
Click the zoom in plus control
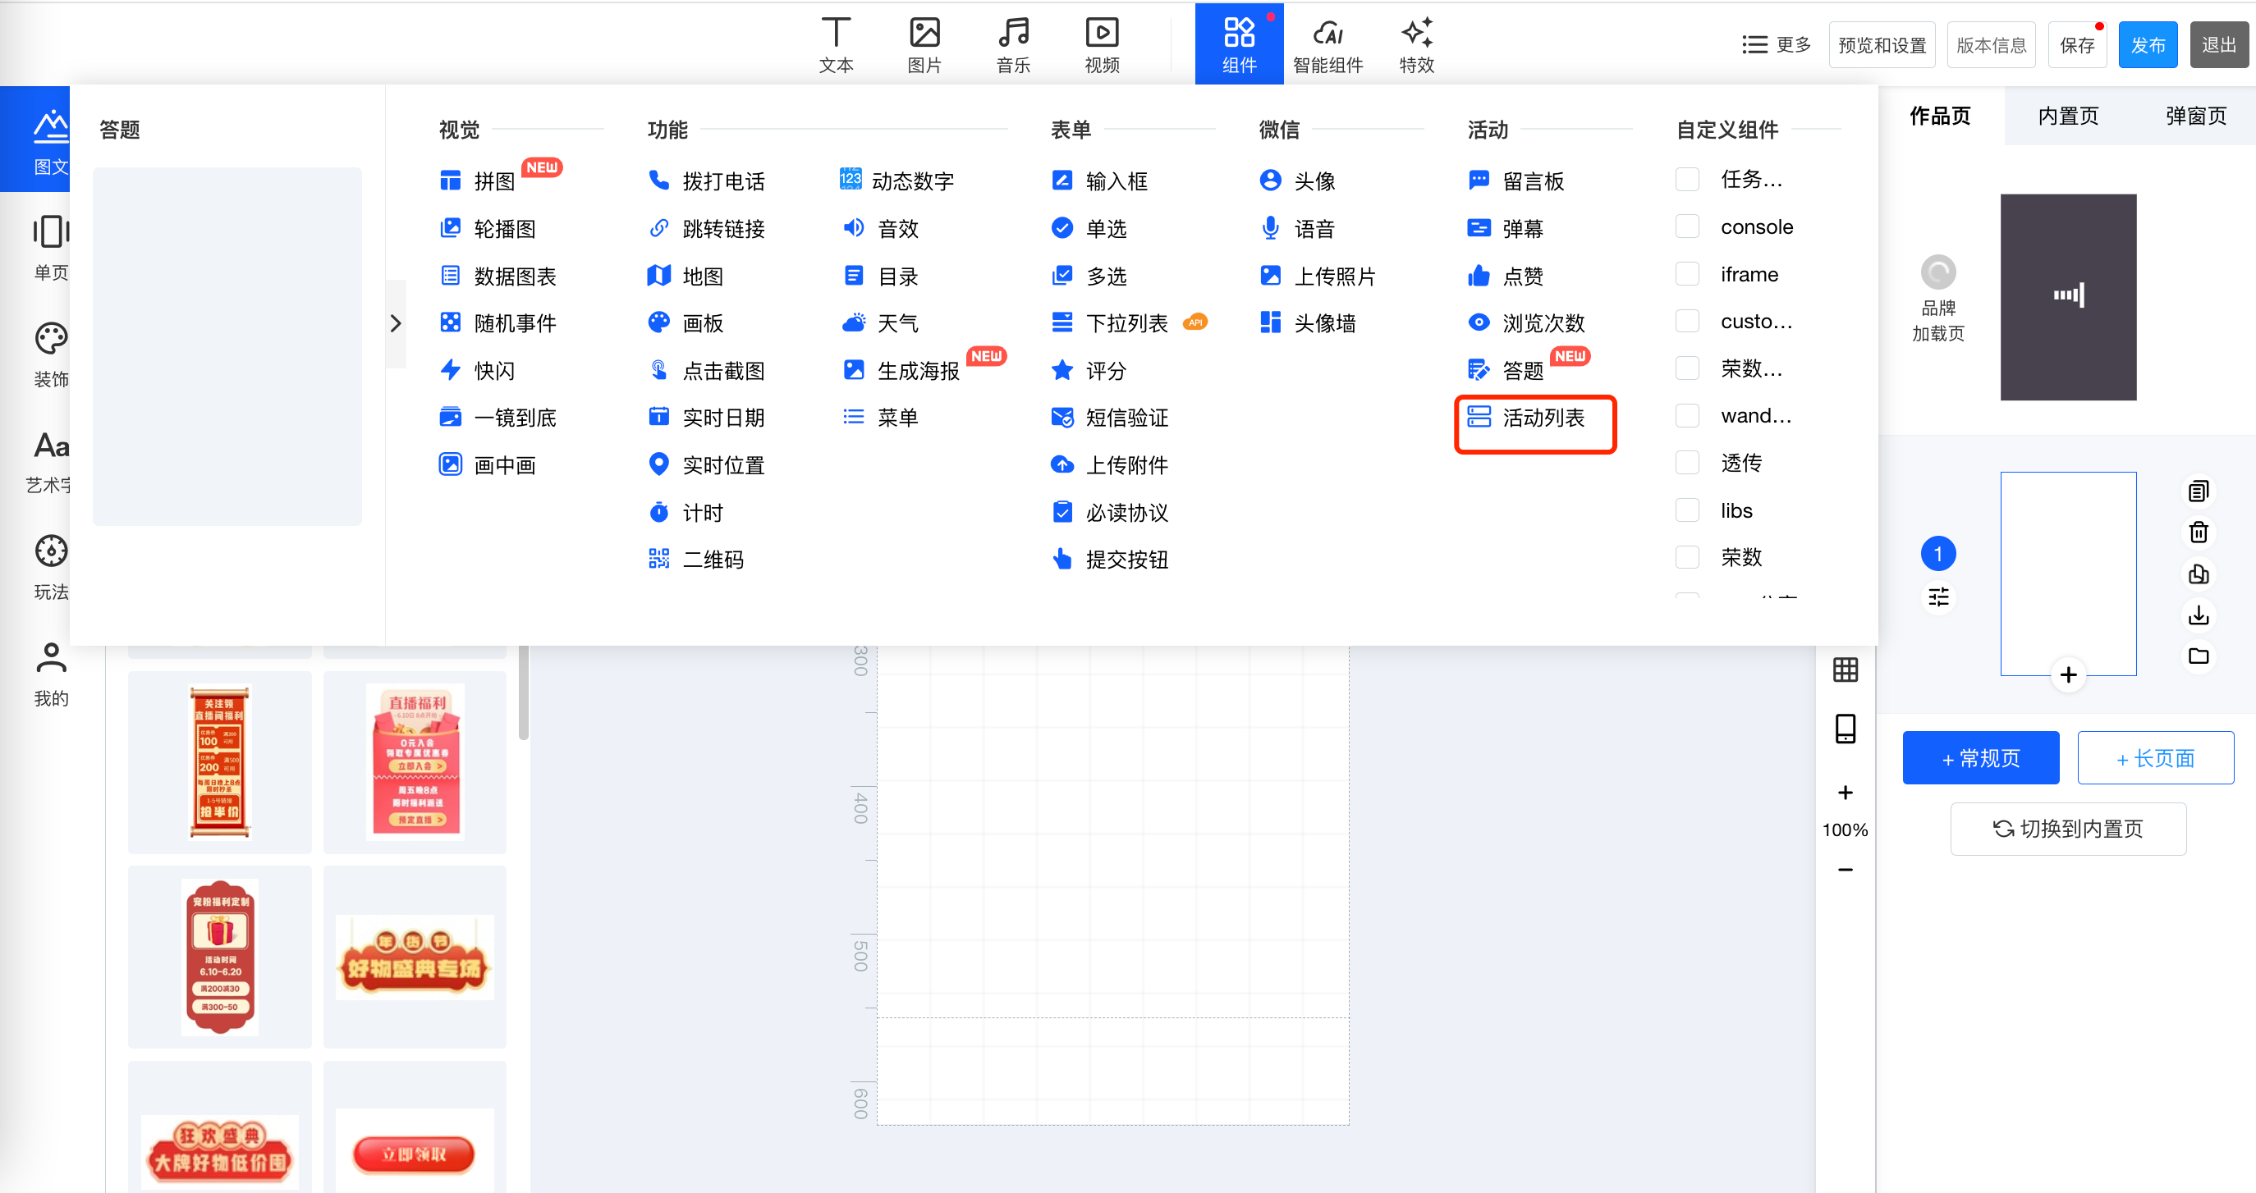1846,793
